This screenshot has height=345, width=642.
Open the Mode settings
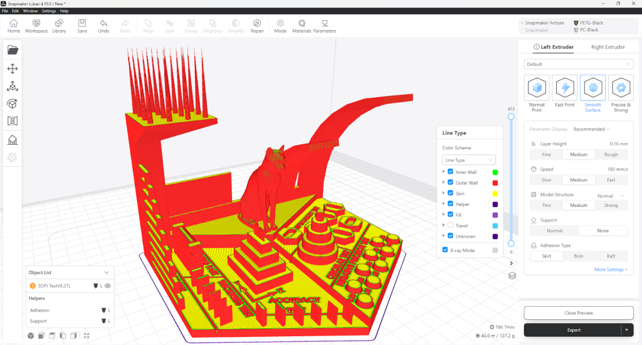(x=280, y=26)
